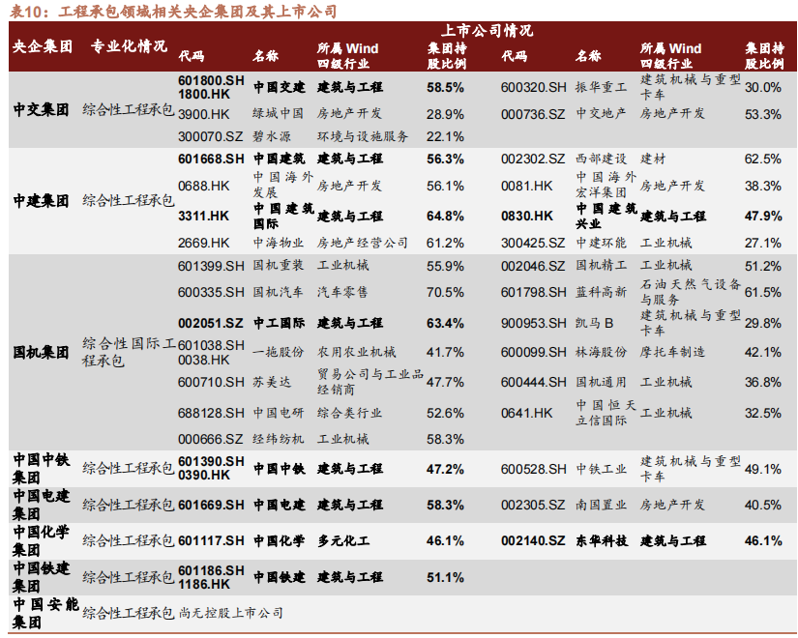Select code 0641.HK
The height and width of the screenshot is (638, 798).
(526, 413)
